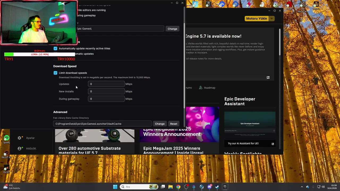Click Try our AI Assistant for UE! link
Image resolution: width=340 pixels, height=191 pixels.
point(243,144)
